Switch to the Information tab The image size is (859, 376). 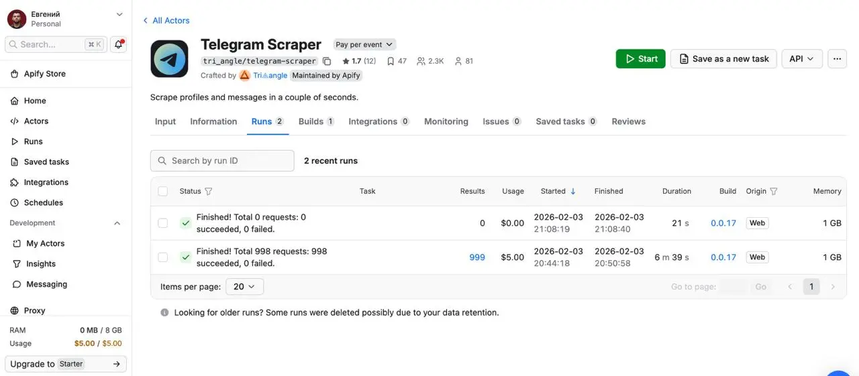(x=213, y=121)
